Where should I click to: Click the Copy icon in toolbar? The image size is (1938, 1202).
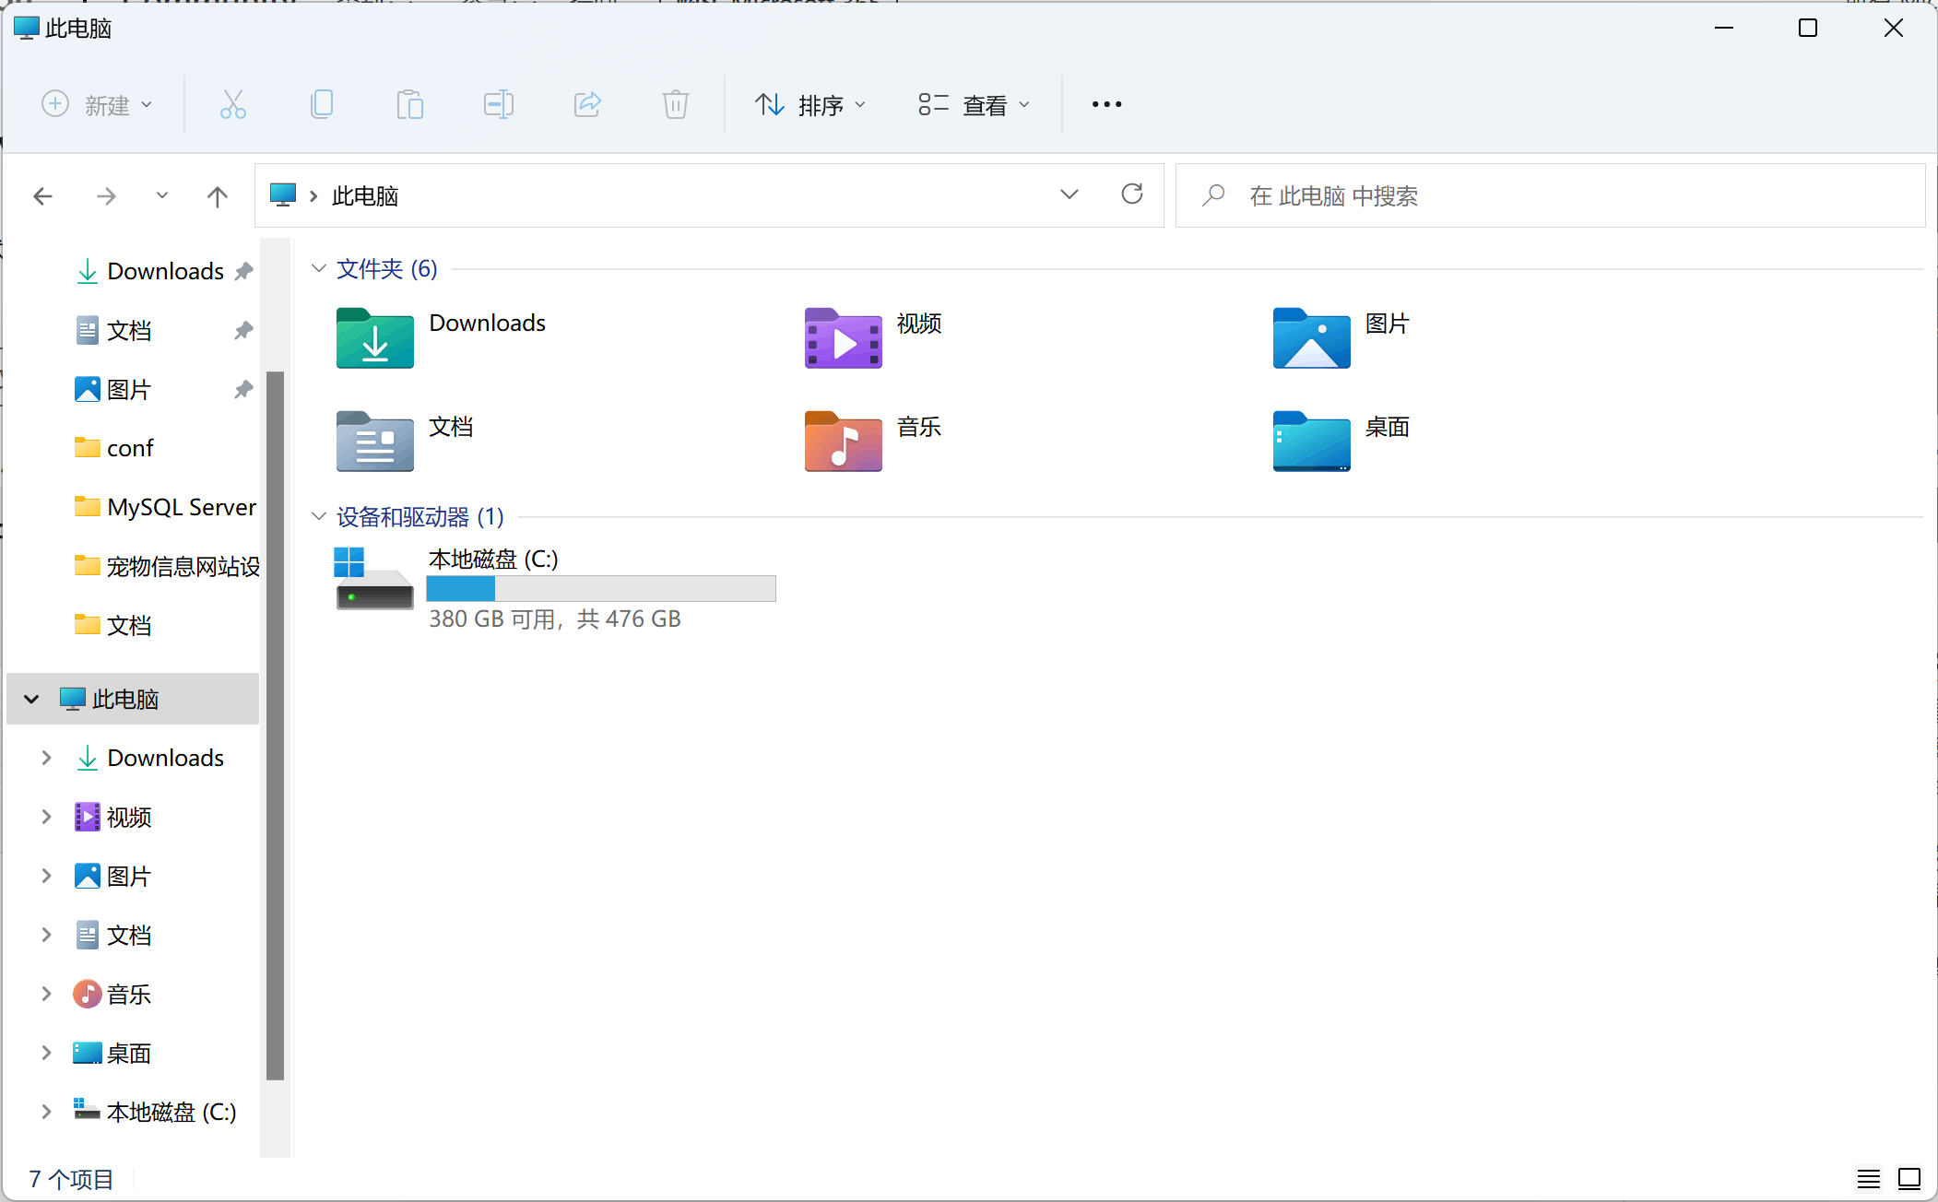tap(321, 104)
